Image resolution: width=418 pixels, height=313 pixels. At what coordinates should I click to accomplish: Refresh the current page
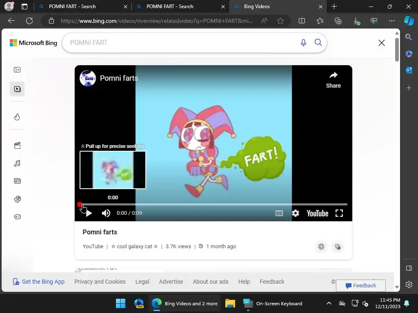[29, 21]
